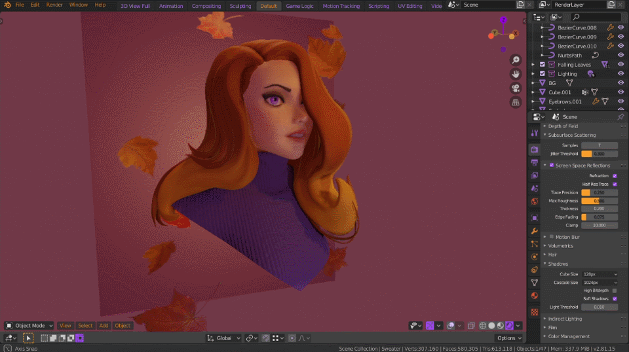Open the Object Constraints tab icon
629x352 pixels.
[x=535, y=270]
